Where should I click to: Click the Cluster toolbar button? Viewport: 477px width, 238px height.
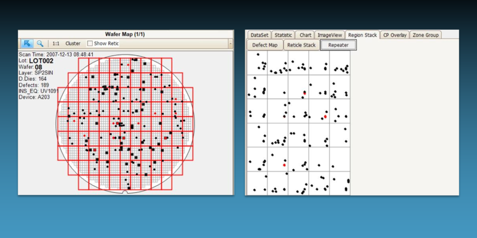tap(73, 43)
